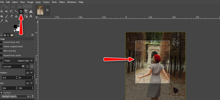Screen dimensions: 220x100
Task: Pick the Fuzzy Select wand tool
Action: pos(16,11)
